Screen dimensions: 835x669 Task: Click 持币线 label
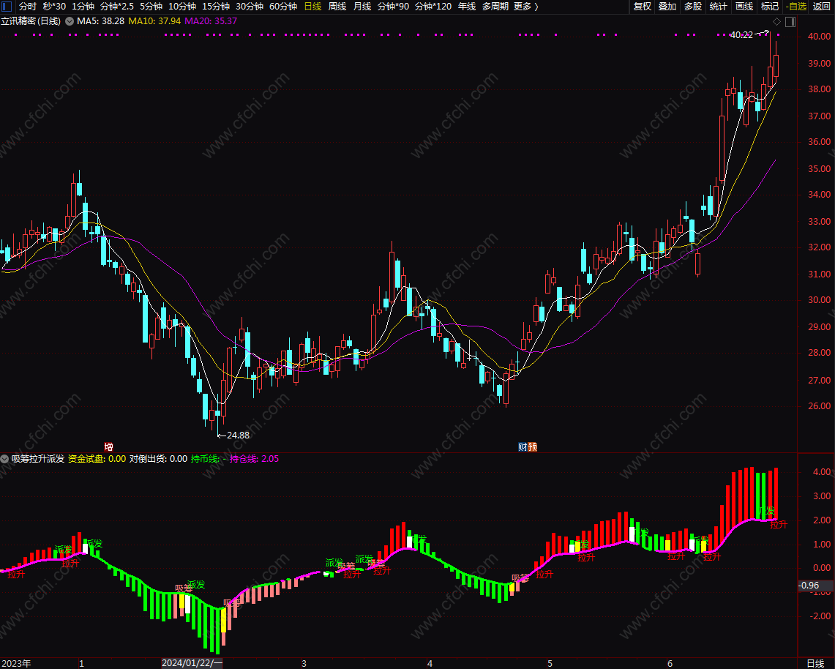coord(204,459)
